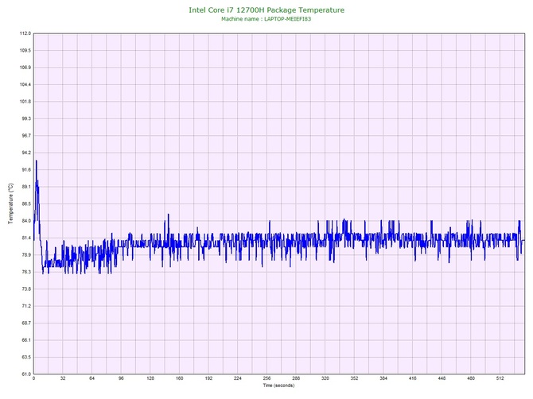
Task: Click the 'Temperature (°C)' vertical axis label
Action: (11, 203)
